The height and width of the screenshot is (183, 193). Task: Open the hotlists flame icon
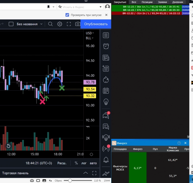tap(106, 80)
